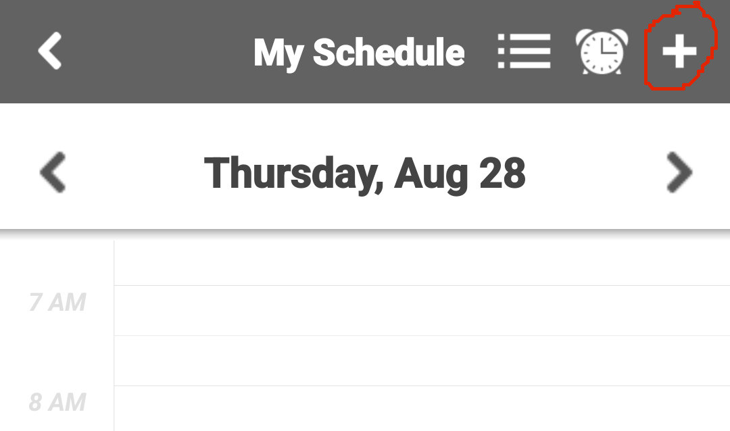Click time gutter between 7 AM and 8 AM
This screenshot has width=730, height=431.
[x=57, y=353]
